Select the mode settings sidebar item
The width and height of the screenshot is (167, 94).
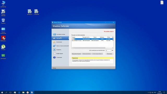(60, 38)
